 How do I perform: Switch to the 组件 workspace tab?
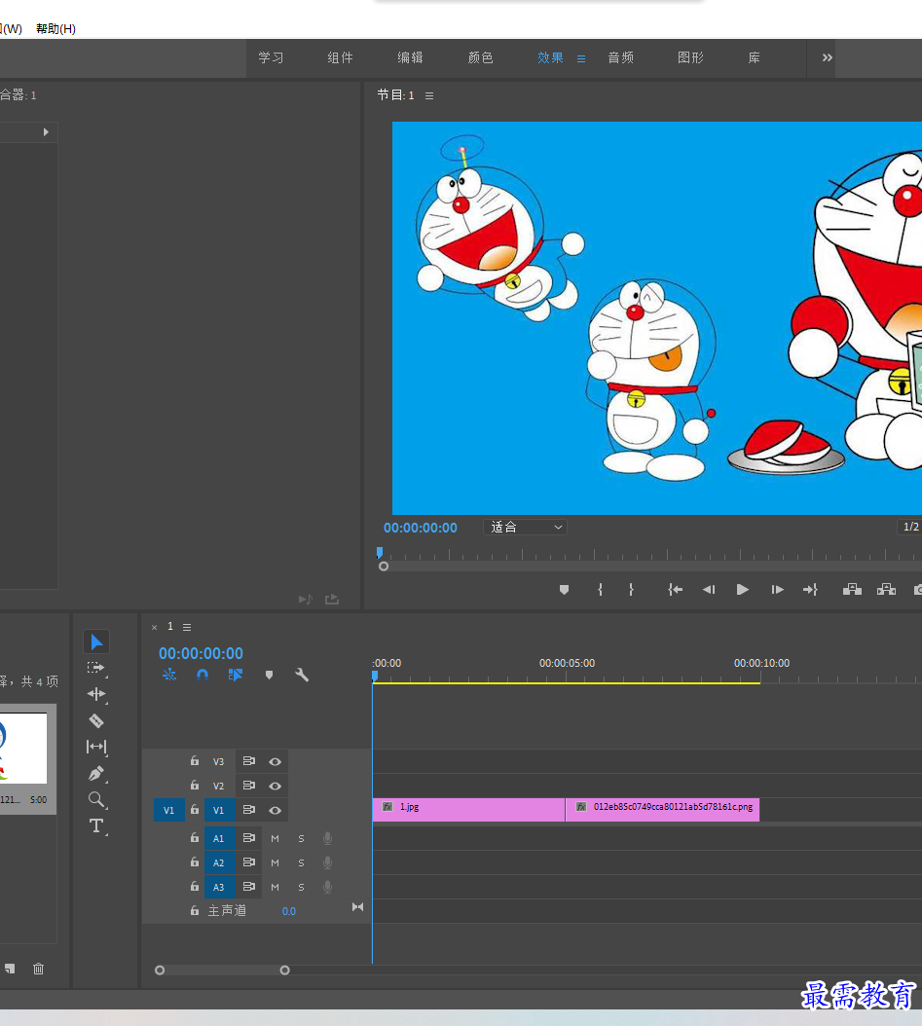pos(340,57)
